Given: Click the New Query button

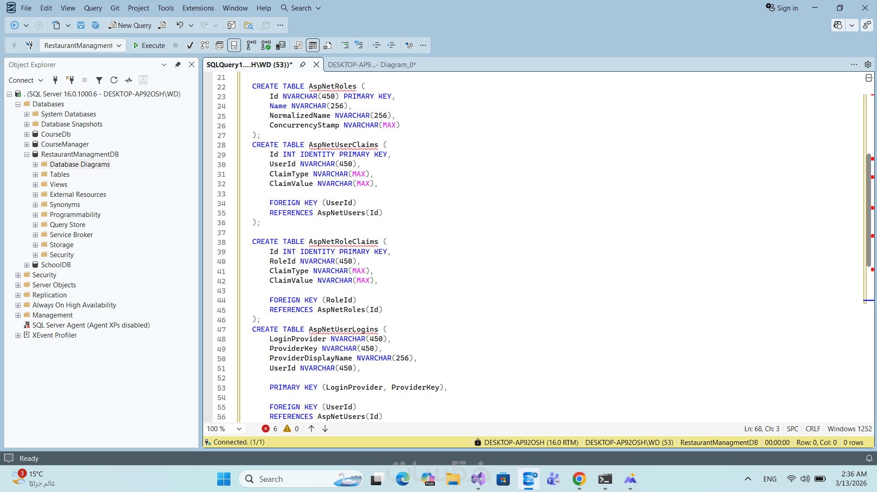Looking at the screenshot, I should click(130, 25).
